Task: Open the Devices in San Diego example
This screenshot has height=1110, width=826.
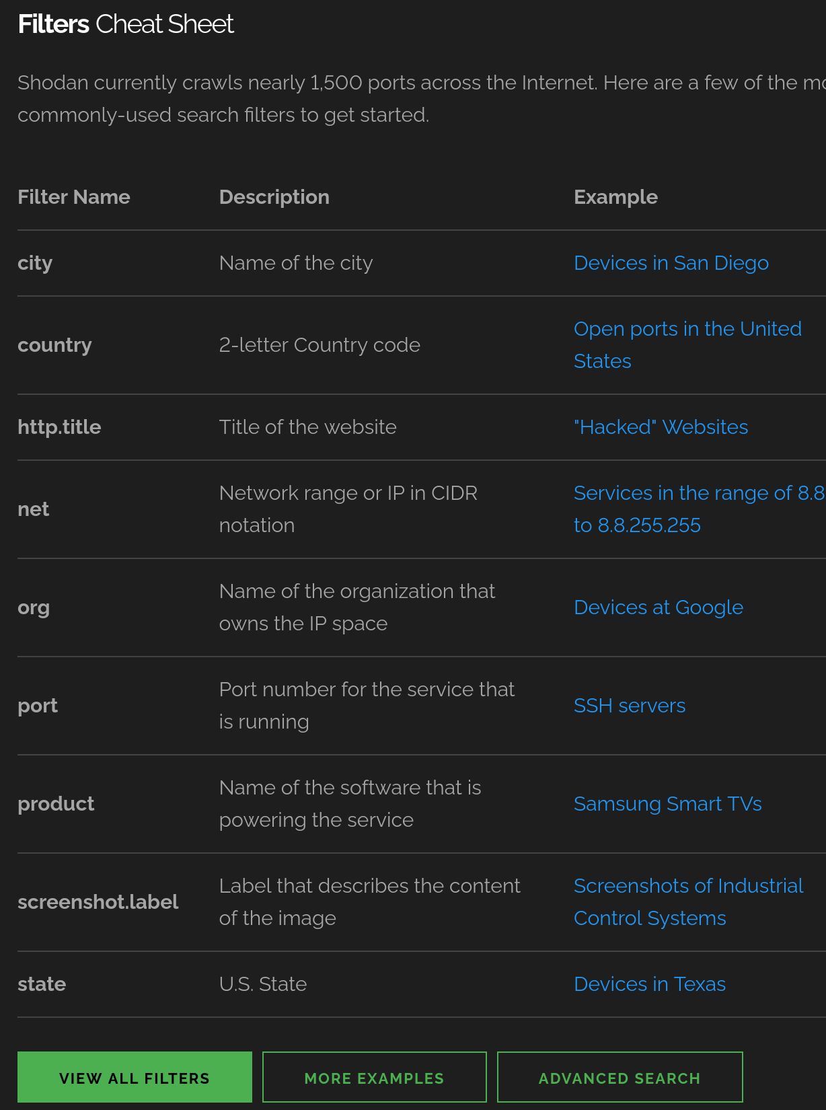Action: 671,263
